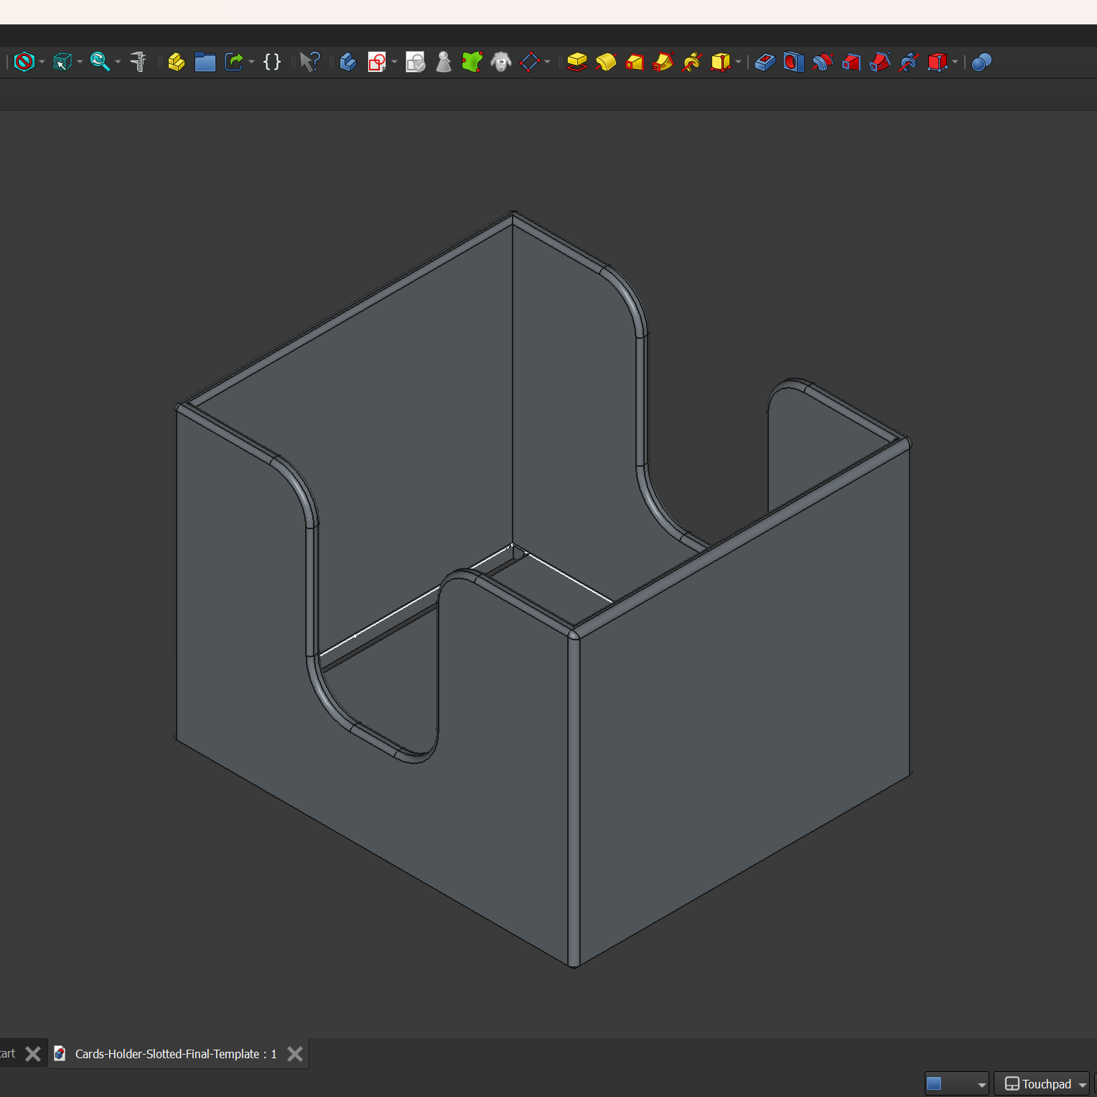The width and height of the screenshot is (1097, 1097).
Task: Close the Start tab
Action: 32,1054
